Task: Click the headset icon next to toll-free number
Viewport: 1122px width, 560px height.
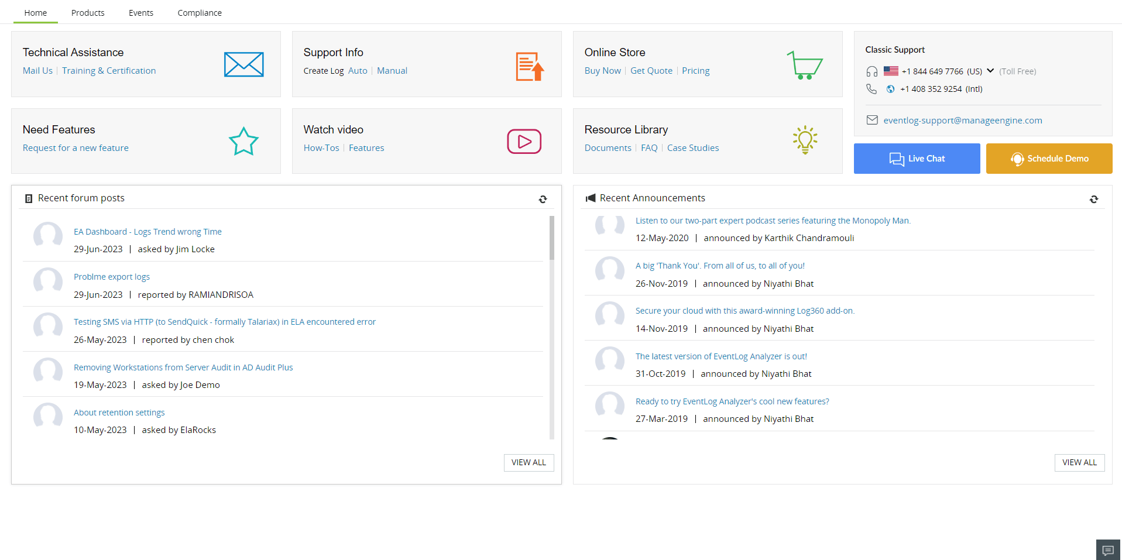Action: click(871, 70)
